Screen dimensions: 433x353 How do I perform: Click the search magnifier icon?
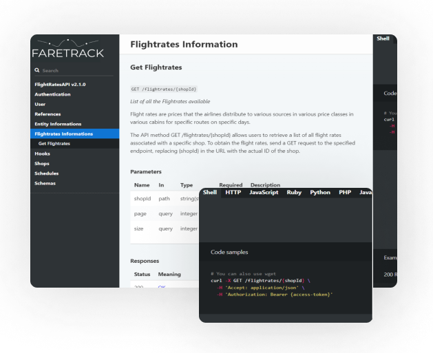pos(36,70)
